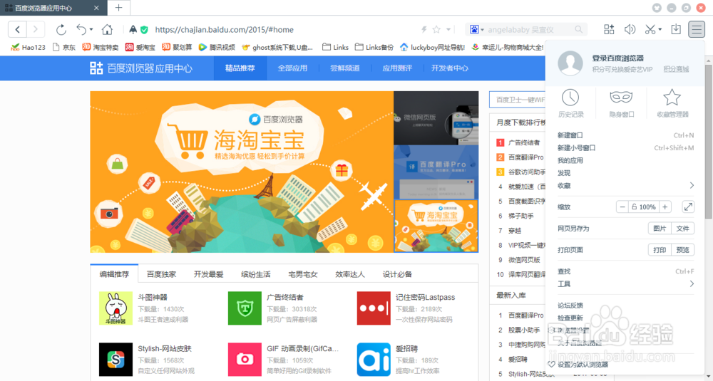
Task: Save page as 图片 button
Action: [660, 229]
